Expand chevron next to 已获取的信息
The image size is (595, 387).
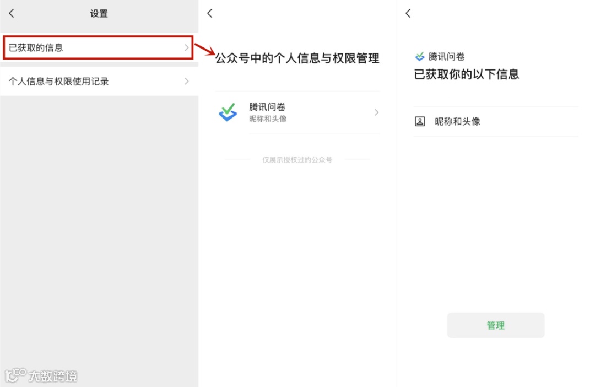[x=187, y=47]
